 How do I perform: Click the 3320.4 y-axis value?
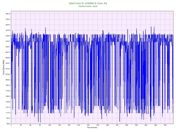tap(8, 36)
